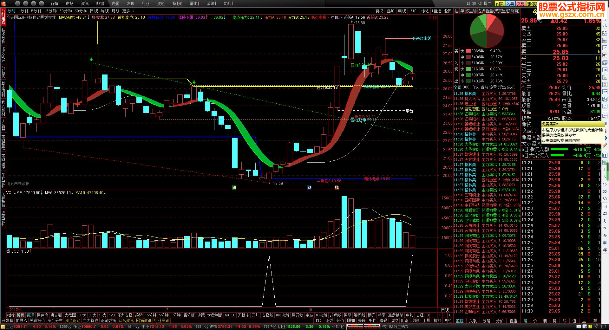Open the |功能| menu

pyautogui.click(x=228, y=3)
